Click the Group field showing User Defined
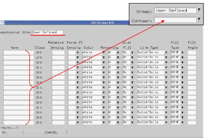The height and width of the screenshot is (138, 205). [x=175, y=10]
